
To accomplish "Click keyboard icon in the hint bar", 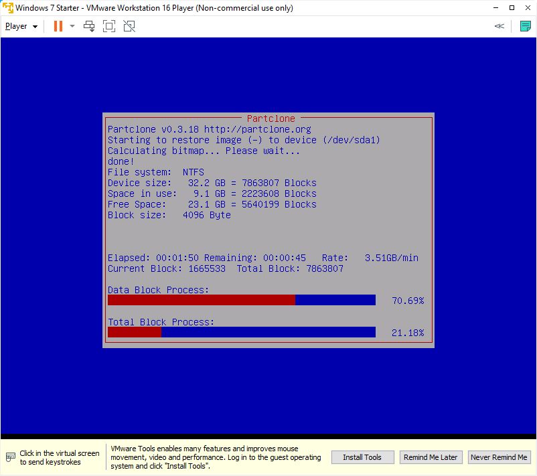I will click(10, 457).
